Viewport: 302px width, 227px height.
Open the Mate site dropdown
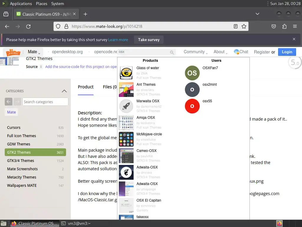point(34,52)
